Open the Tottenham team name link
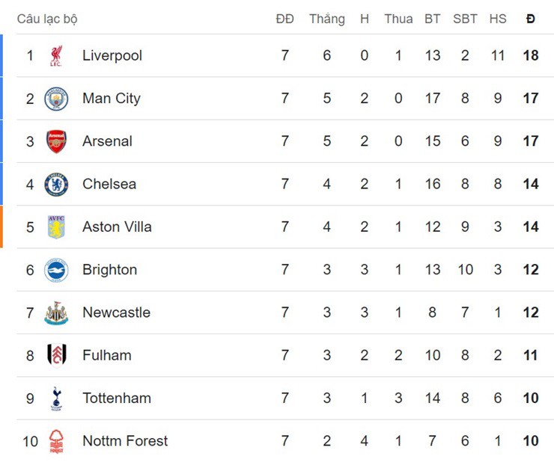The width and height of the screenshot is (554, 462). pos(117,398)
